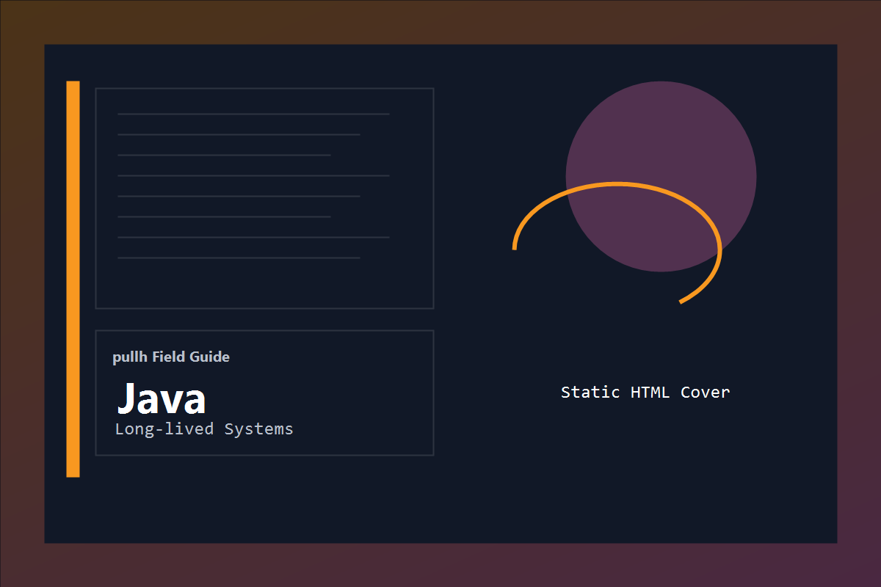Click the "pullh Field Guide" heading

[x=171, y=357]
